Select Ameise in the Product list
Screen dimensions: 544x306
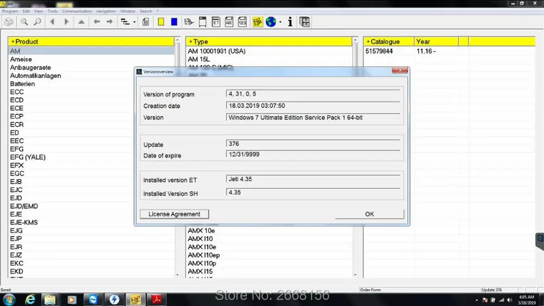point(91,59)
